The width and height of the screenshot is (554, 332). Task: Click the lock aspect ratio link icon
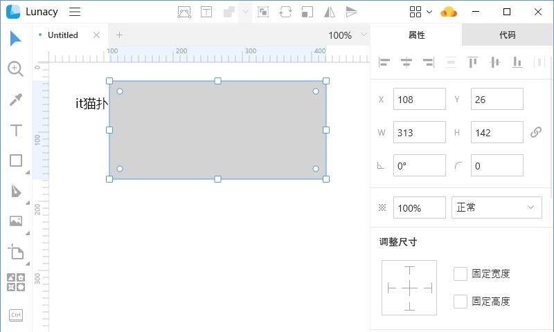click(535, 132)
